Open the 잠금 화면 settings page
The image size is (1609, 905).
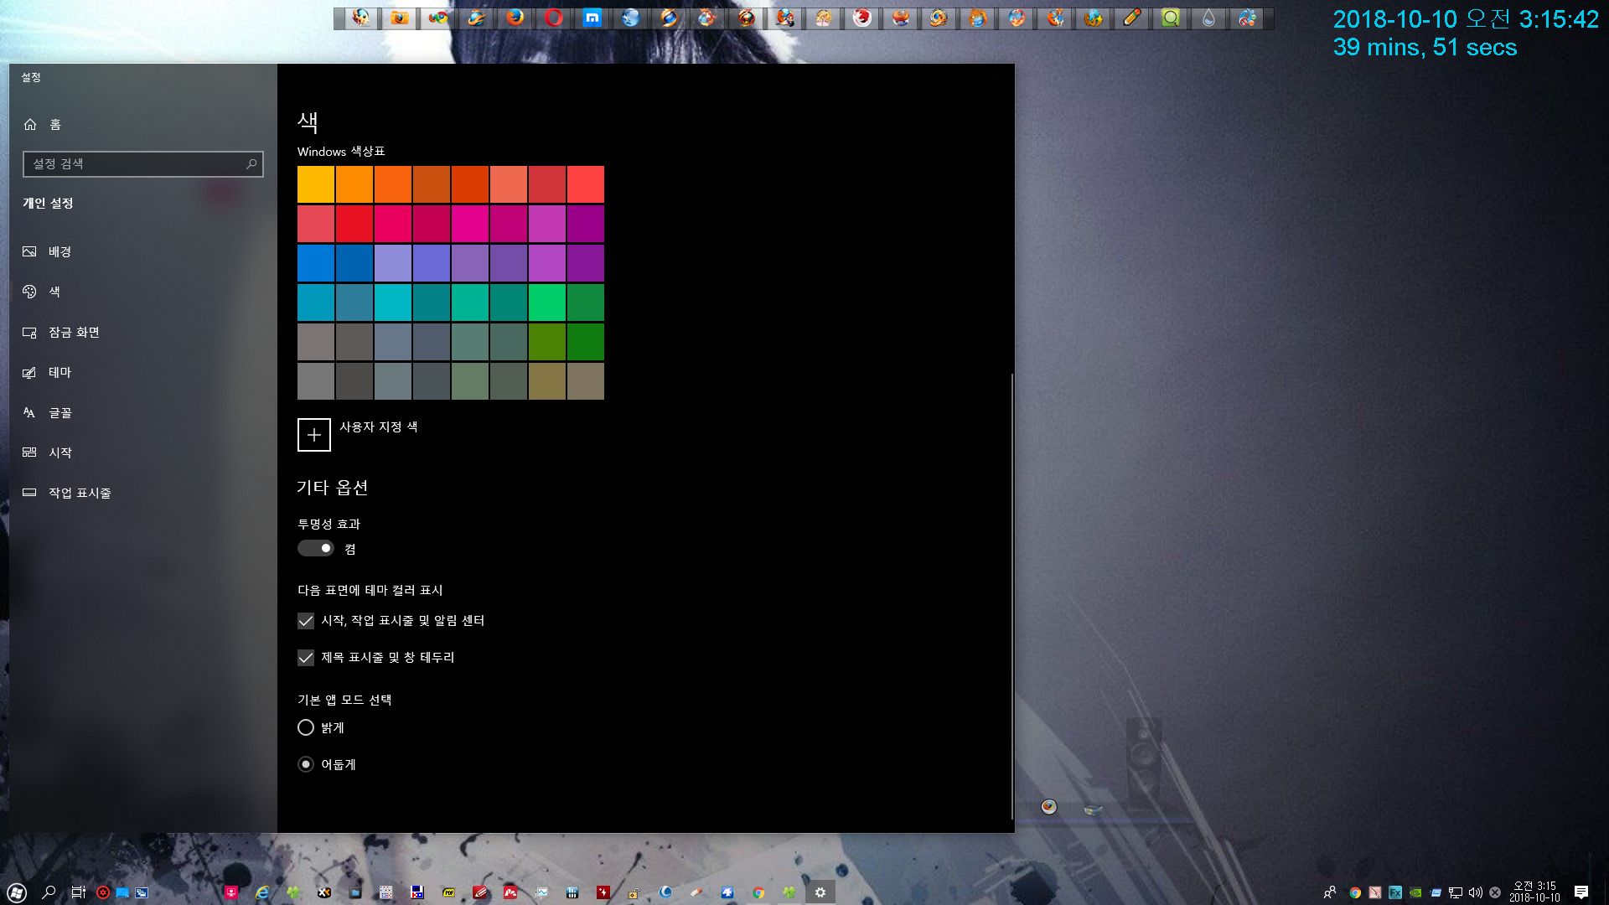click(x=142, y=332)
